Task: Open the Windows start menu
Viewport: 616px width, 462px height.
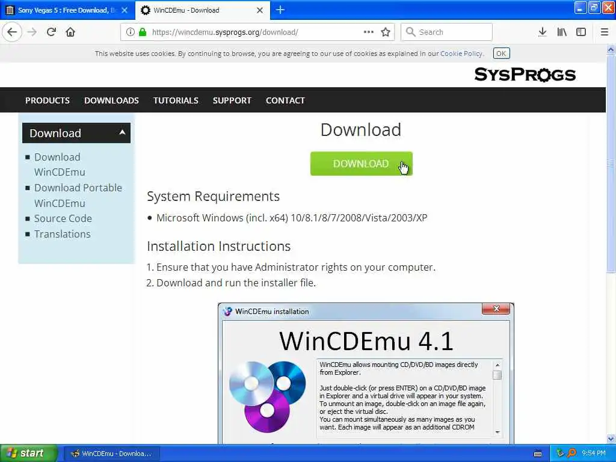Action: pyautogui.click(x=28, y=454)
